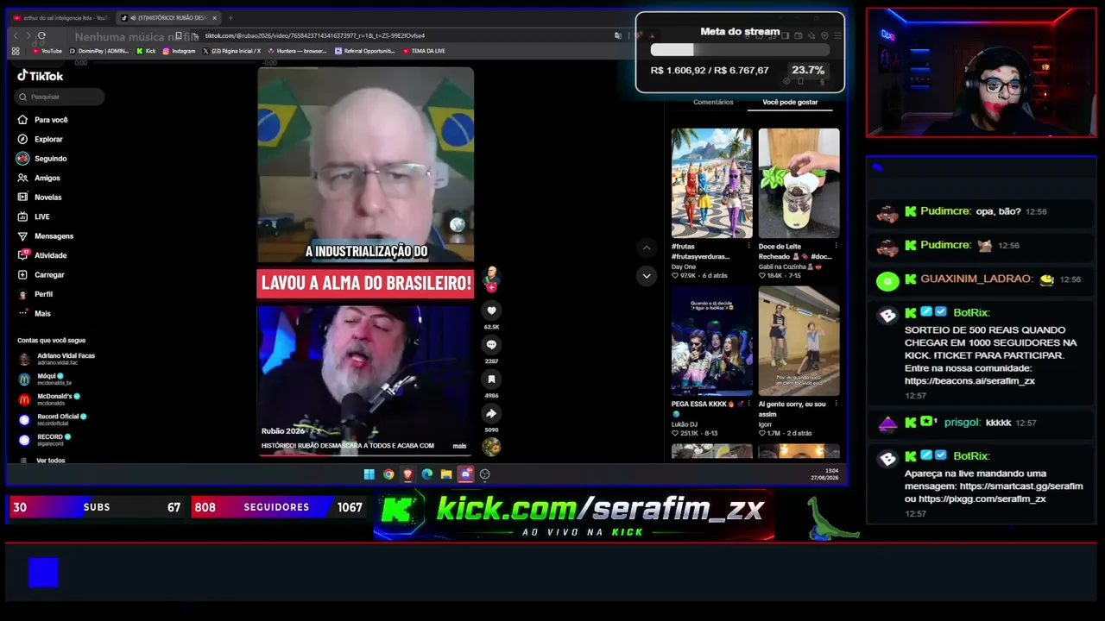Screen dimensions: 1105x621
Task: Open the video comments bubble icon
Action: click(491, 345)
